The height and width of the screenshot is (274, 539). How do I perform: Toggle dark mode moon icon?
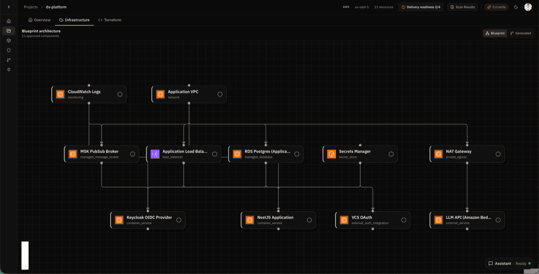pyautogui.click(x=516, y=7)
